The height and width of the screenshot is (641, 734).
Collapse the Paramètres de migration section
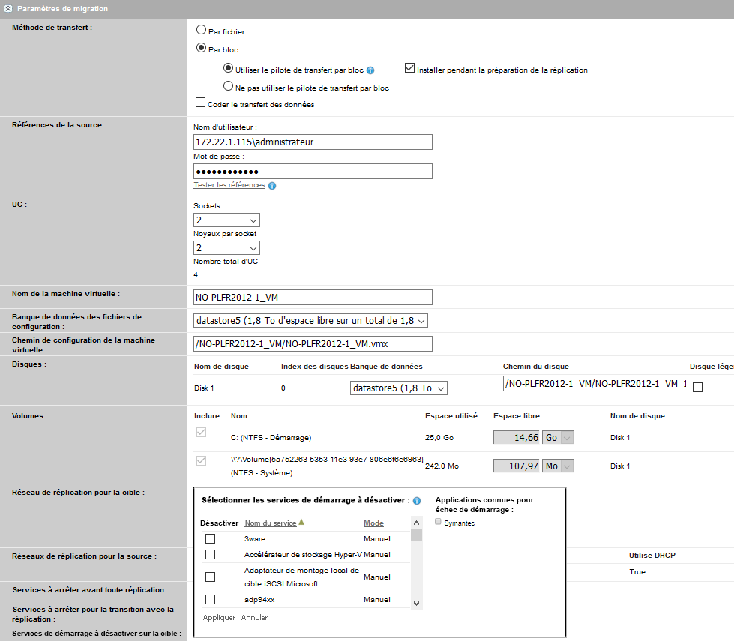[8, 9]
